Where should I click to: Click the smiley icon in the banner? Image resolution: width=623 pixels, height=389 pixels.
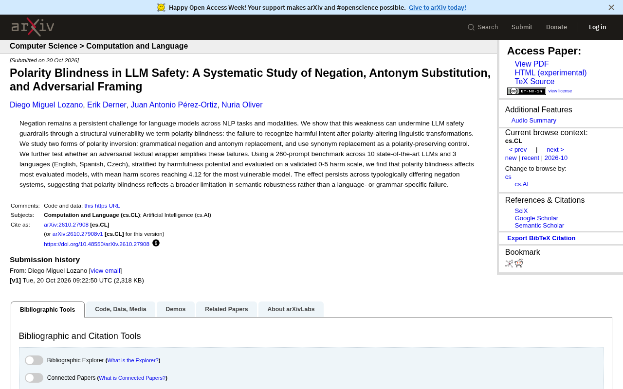[161, 7]
